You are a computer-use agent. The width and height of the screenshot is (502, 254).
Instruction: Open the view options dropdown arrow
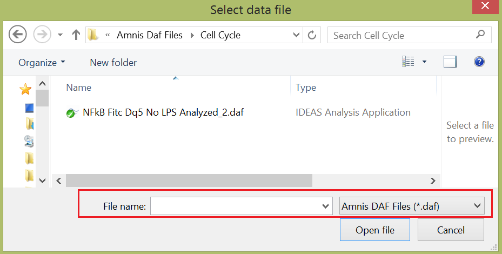pos(425,62)
